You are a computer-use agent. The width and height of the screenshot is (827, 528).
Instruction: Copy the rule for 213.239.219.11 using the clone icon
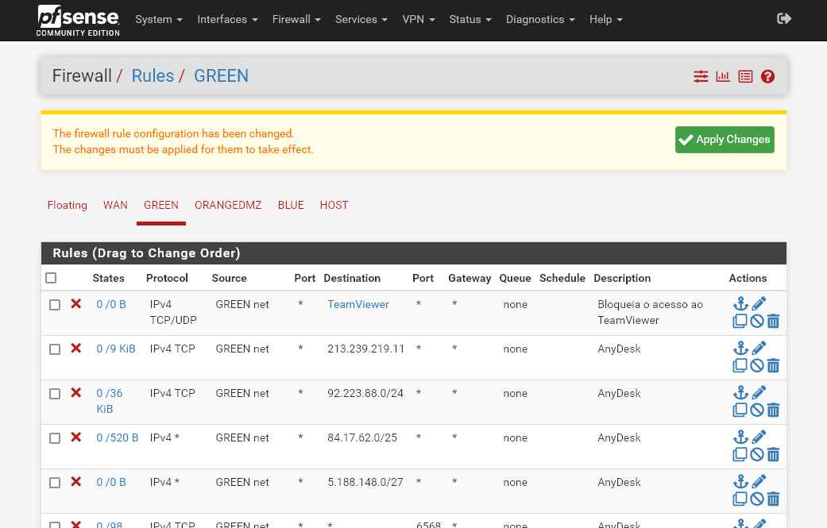tap(740, 364)
